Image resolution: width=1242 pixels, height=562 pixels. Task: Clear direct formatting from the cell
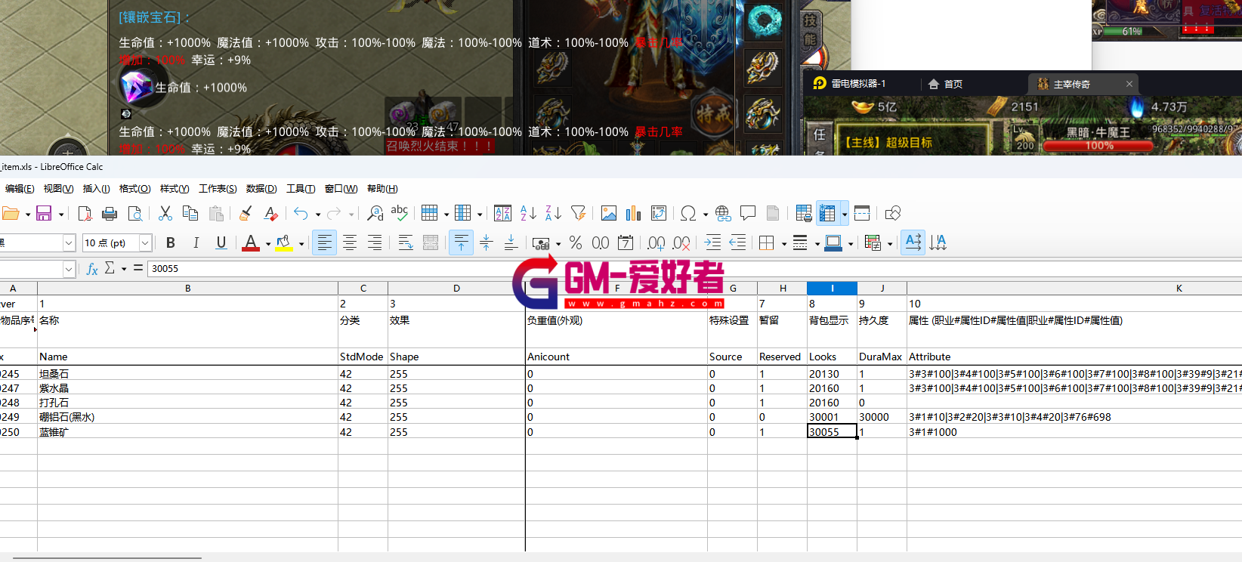(x=270, y=214)
